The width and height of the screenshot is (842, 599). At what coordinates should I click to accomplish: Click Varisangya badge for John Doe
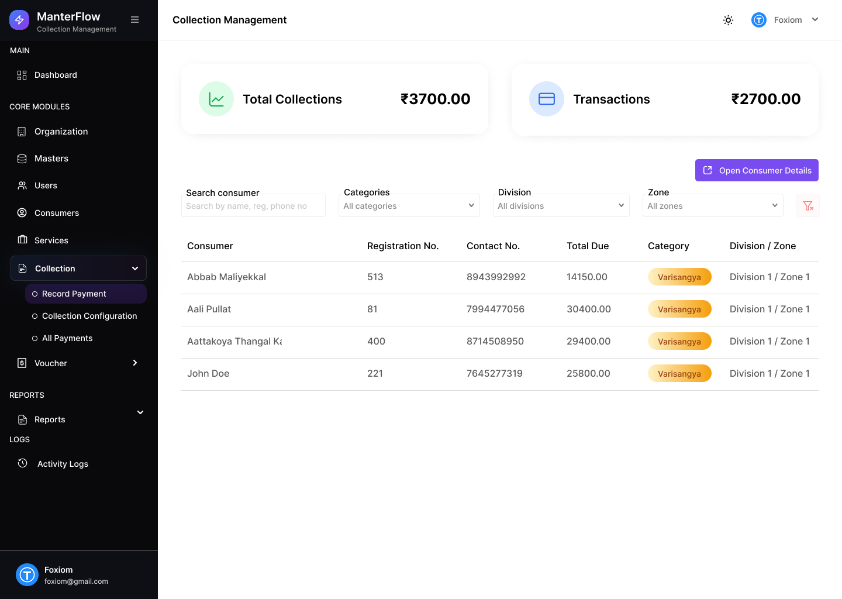pos(679,373)
